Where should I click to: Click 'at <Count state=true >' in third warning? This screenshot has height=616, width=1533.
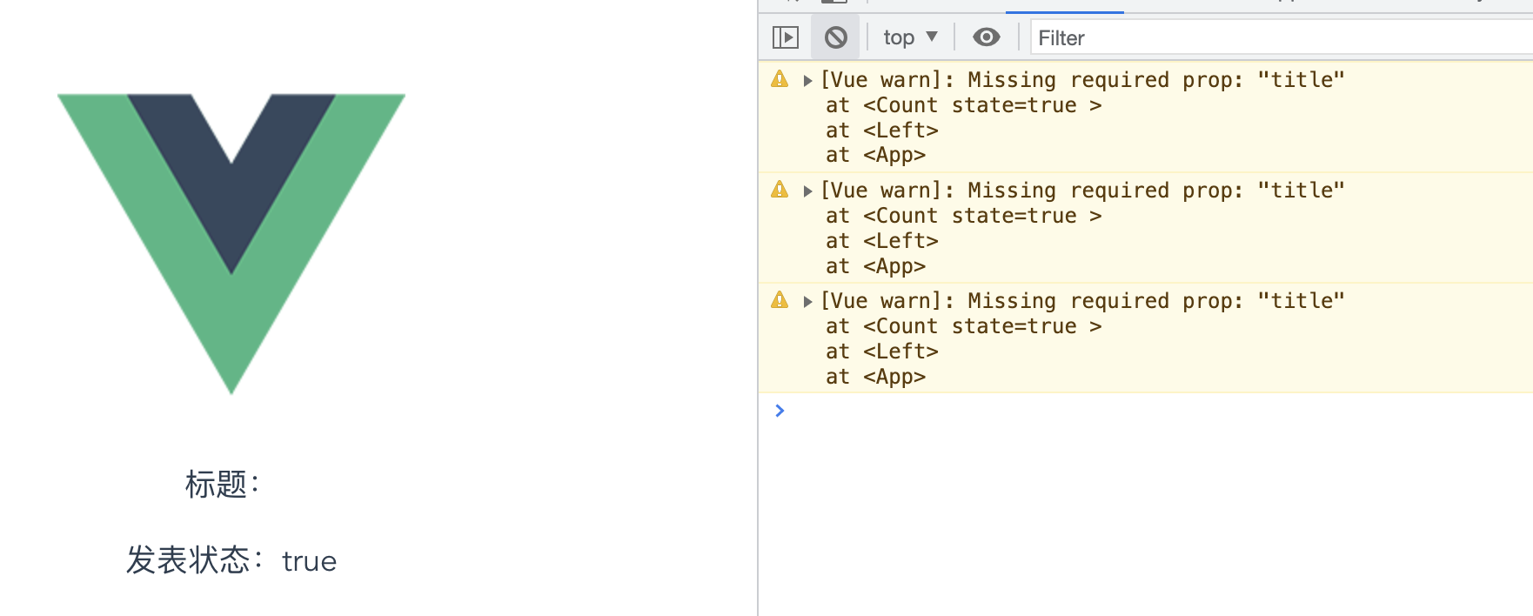coord(964,326)
